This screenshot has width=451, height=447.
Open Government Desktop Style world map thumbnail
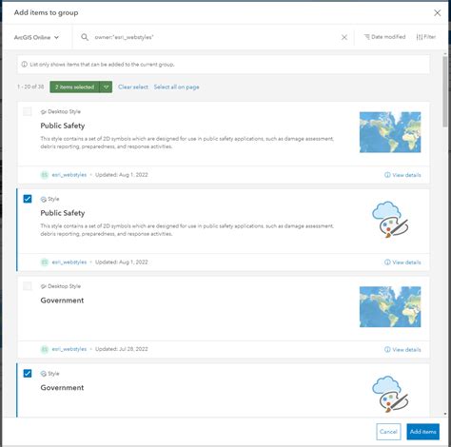[x=390, y=307]
